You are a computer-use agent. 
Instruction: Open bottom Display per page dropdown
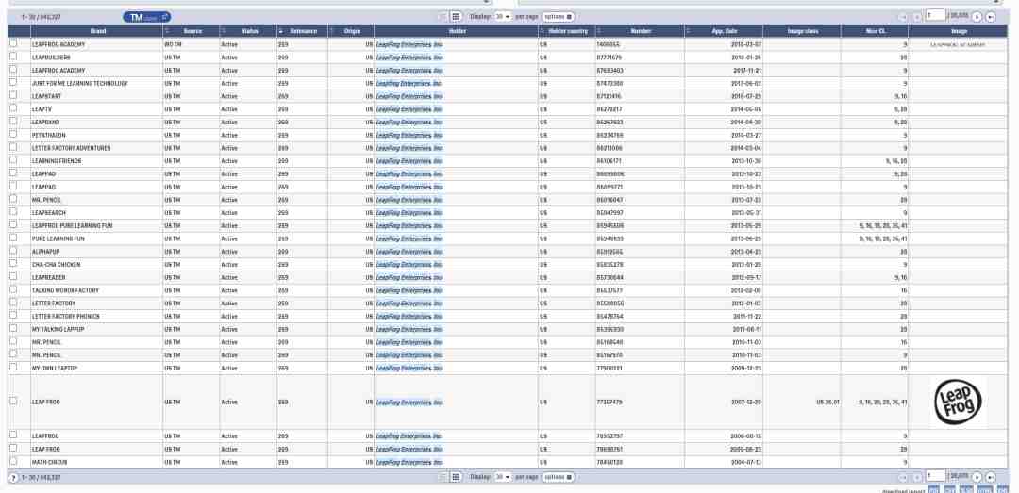(x=503, y=477)
